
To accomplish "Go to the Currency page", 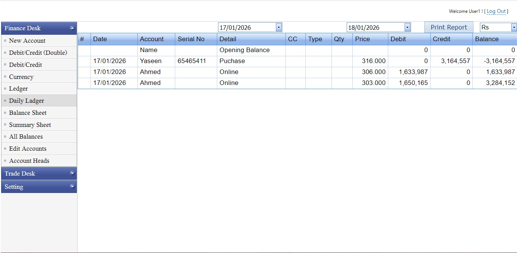I will click(21, 77).
